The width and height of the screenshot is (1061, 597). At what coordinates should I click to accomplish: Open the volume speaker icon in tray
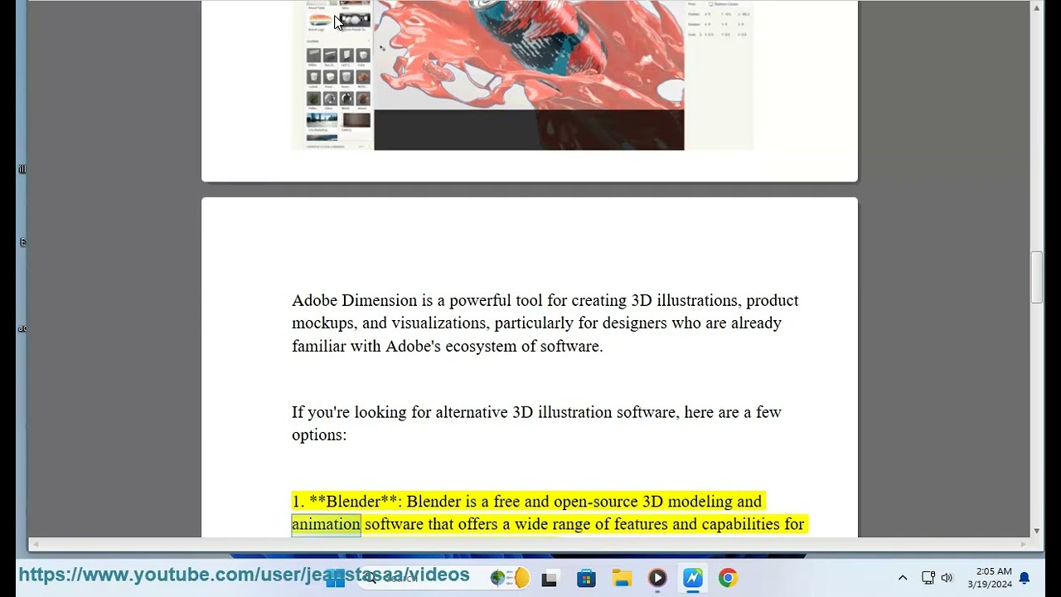point(947,578)
